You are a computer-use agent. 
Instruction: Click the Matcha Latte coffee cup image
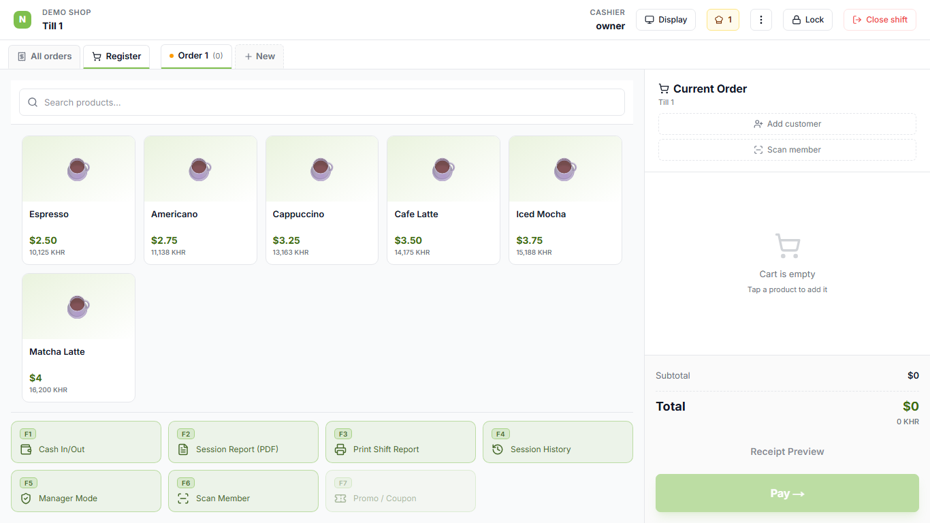(x=78, y=306)
